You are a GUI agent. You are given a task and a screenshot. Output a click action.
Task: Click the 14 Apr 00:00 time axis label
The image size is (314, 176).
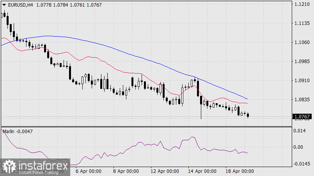point(202,171)
